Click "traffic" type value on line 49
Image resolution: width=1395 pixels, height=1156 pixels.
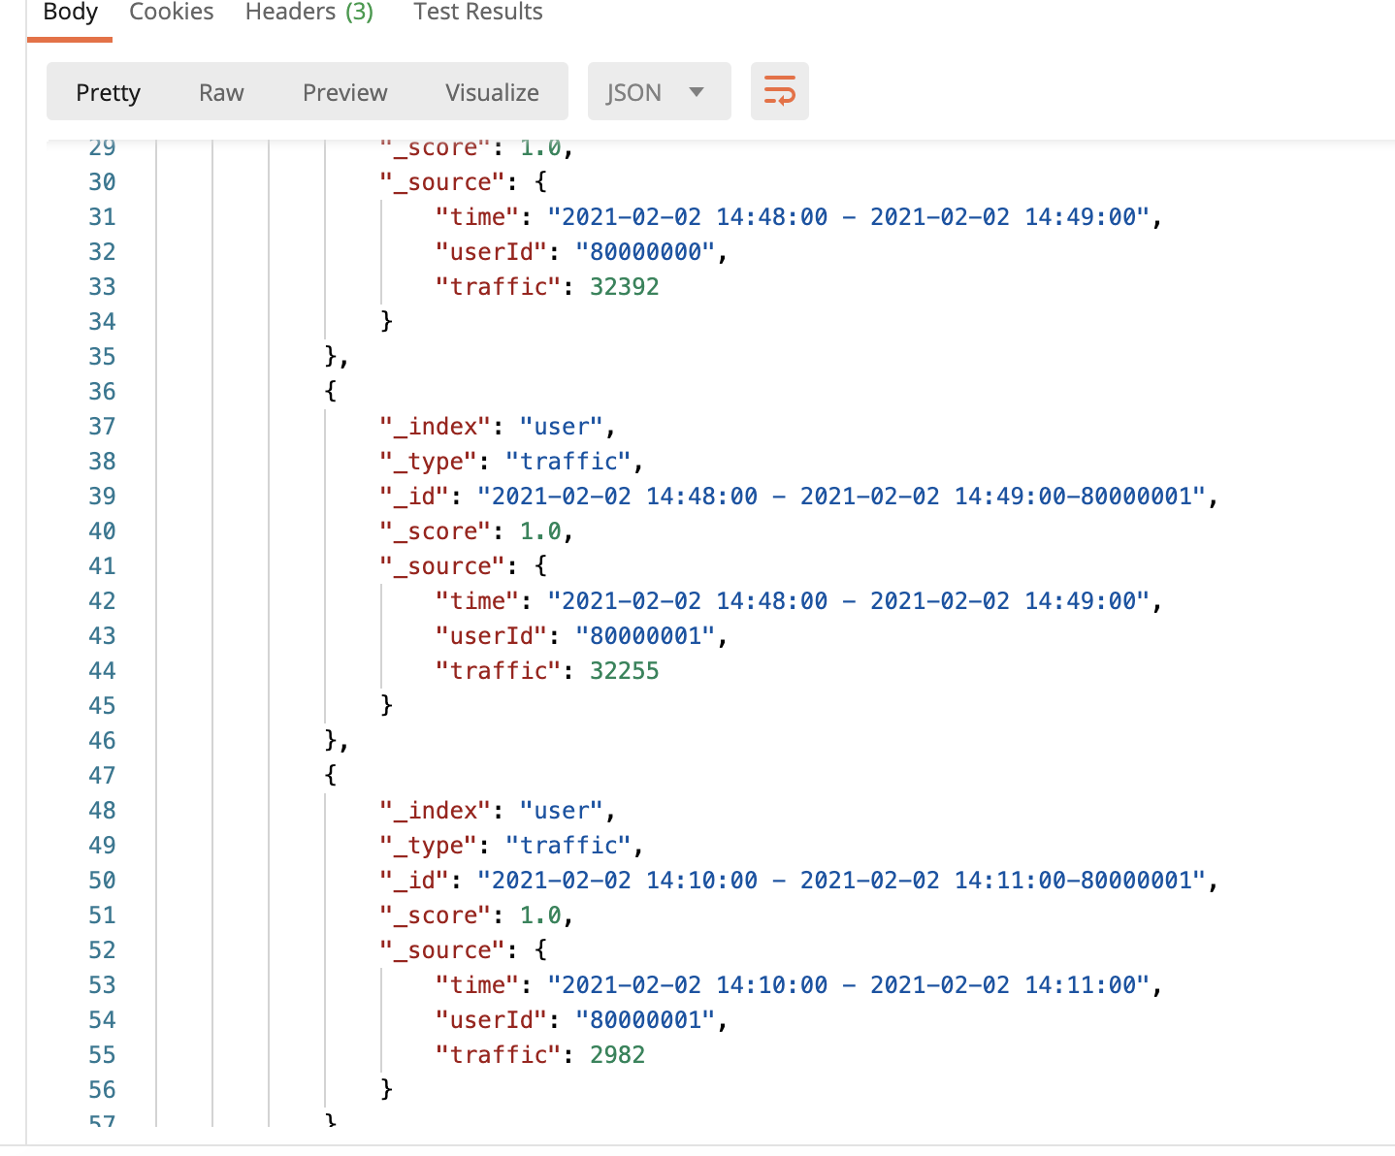click(x=568, y=846)
